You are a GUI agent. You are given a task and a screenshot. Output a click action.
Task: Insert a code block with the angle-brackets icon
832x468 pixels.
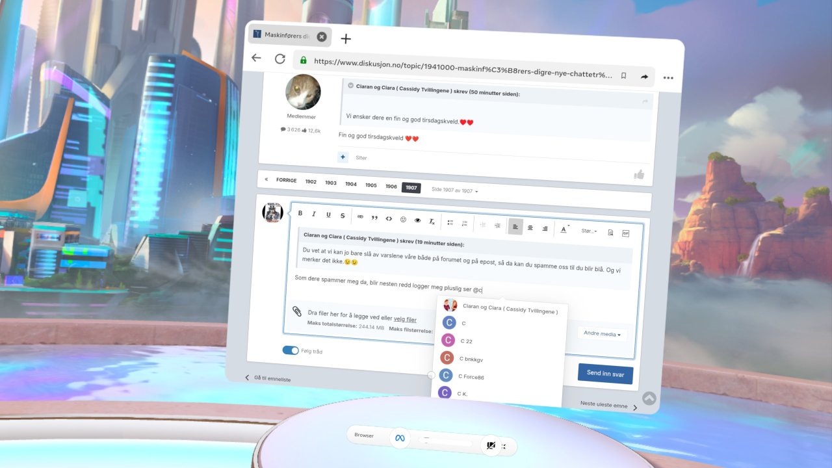[389, 218]
